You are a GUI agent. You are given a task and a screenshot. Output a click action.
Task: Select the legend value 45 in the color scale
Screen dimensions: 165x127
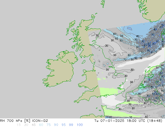[x=34, y=125]
